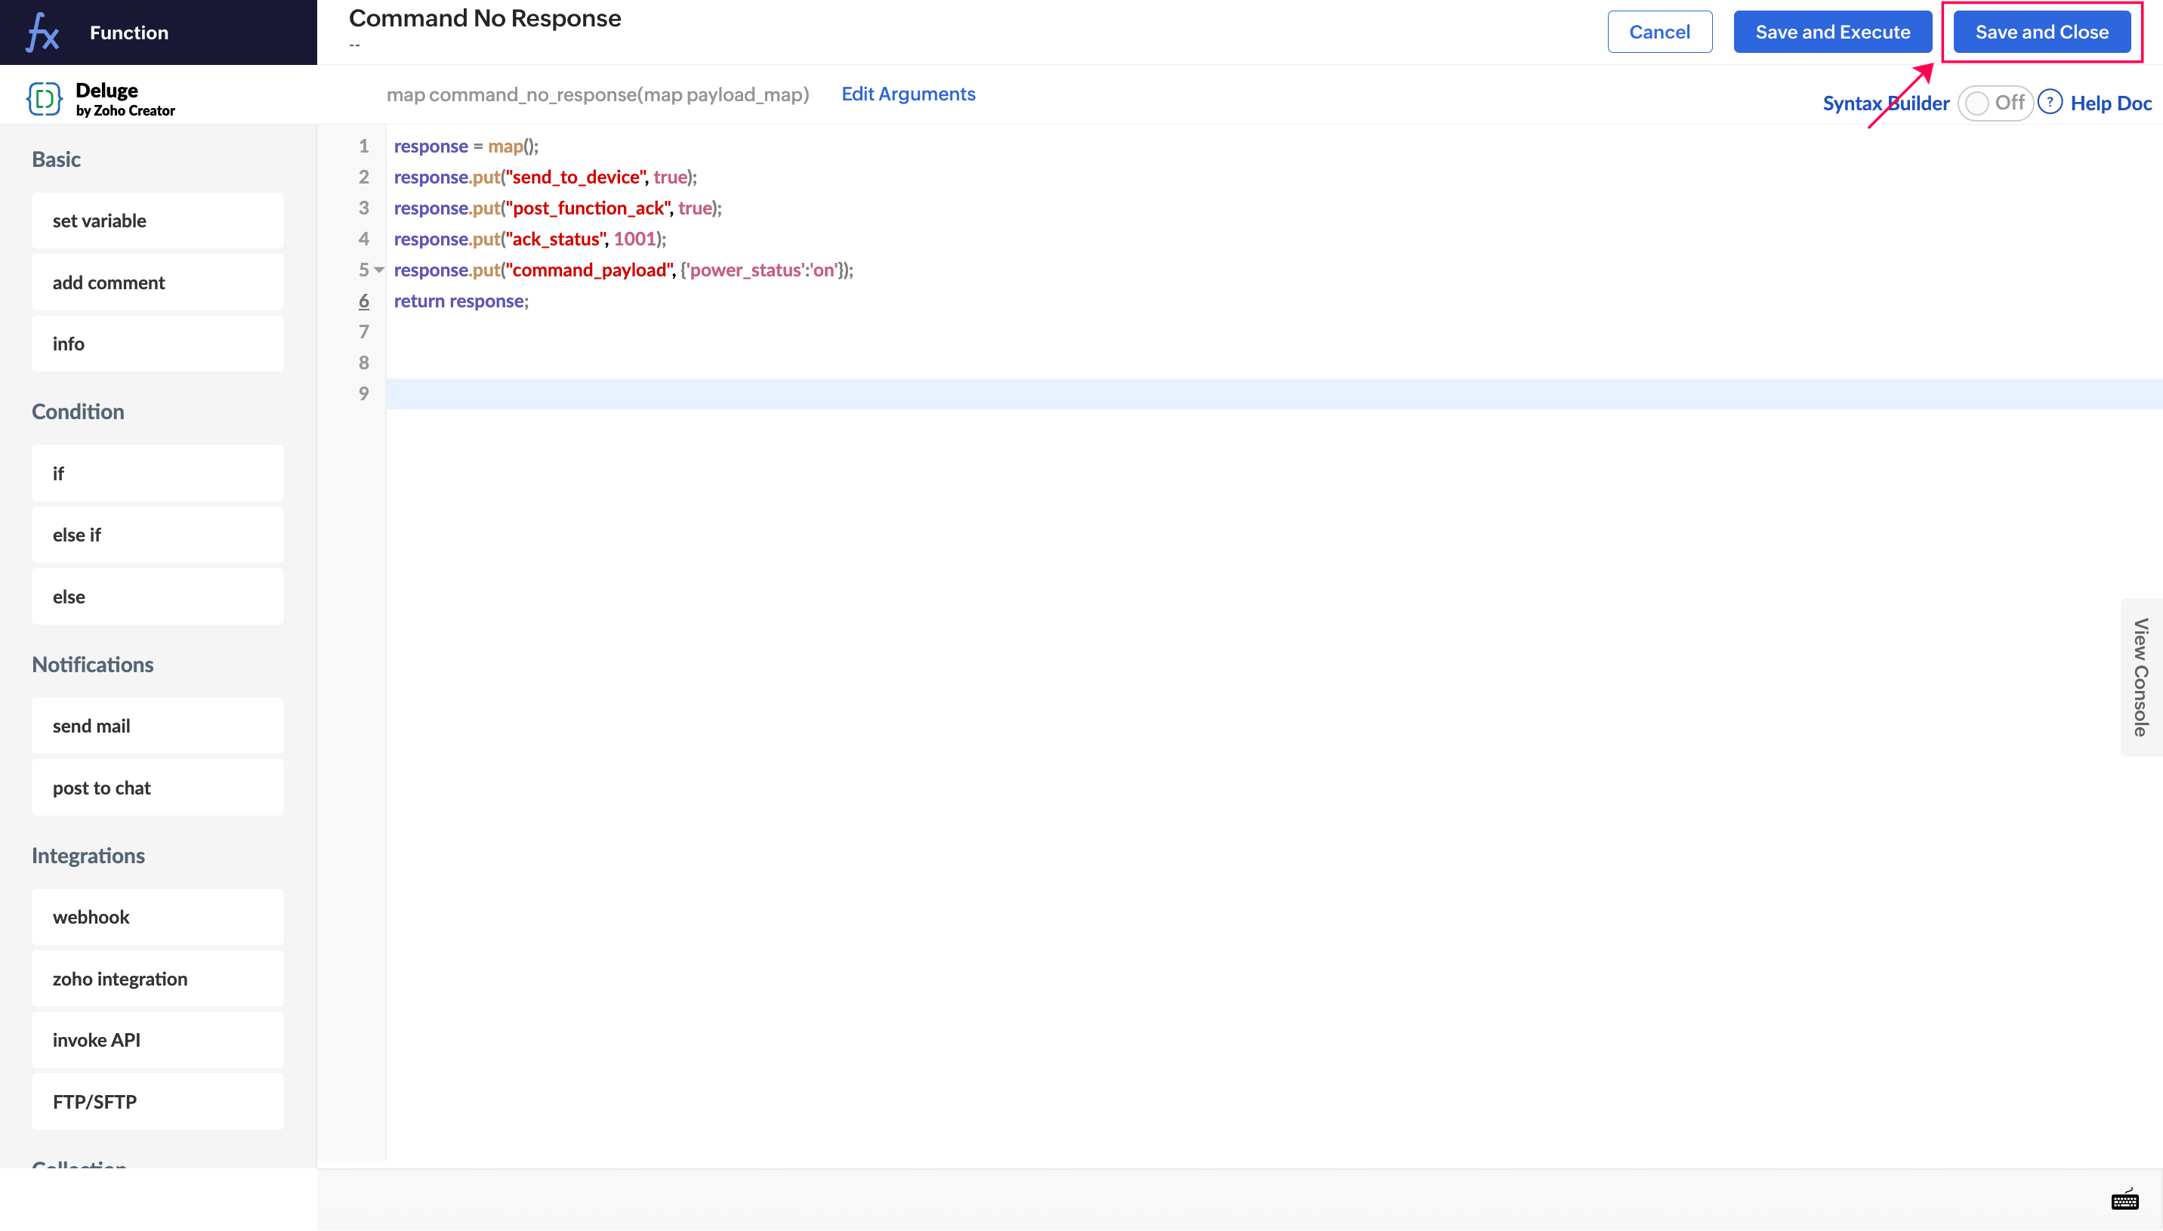Screen dimensions: 2163x1231
Task: Select the set variable snippet
Action: (157, 221)
